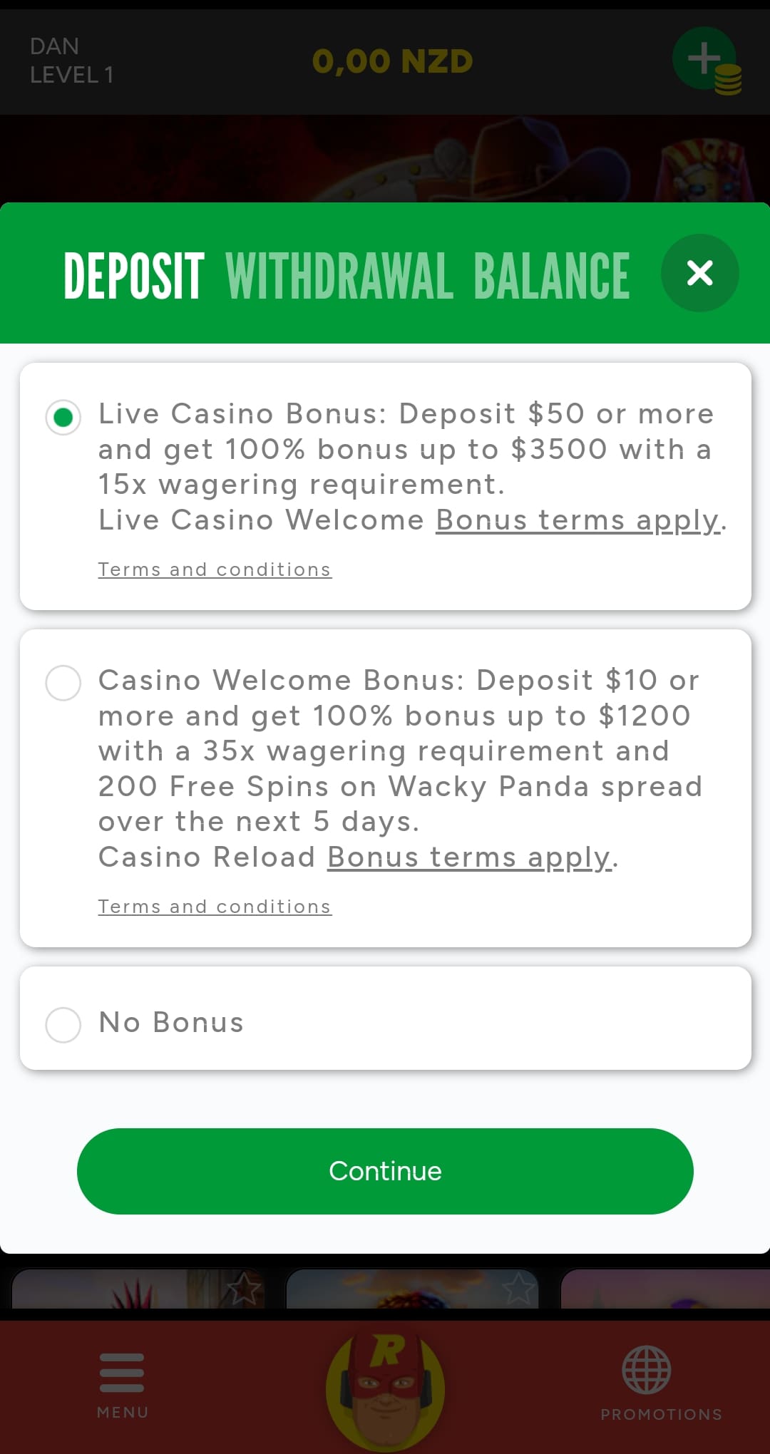Tap the 0,00 NZD balance display
Screen dimensions: 770x1454
[392, 61]
